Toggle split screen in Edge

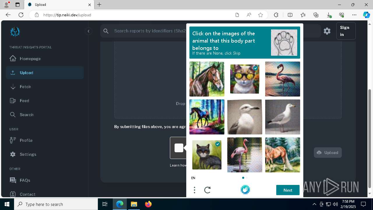pos(290,15)
